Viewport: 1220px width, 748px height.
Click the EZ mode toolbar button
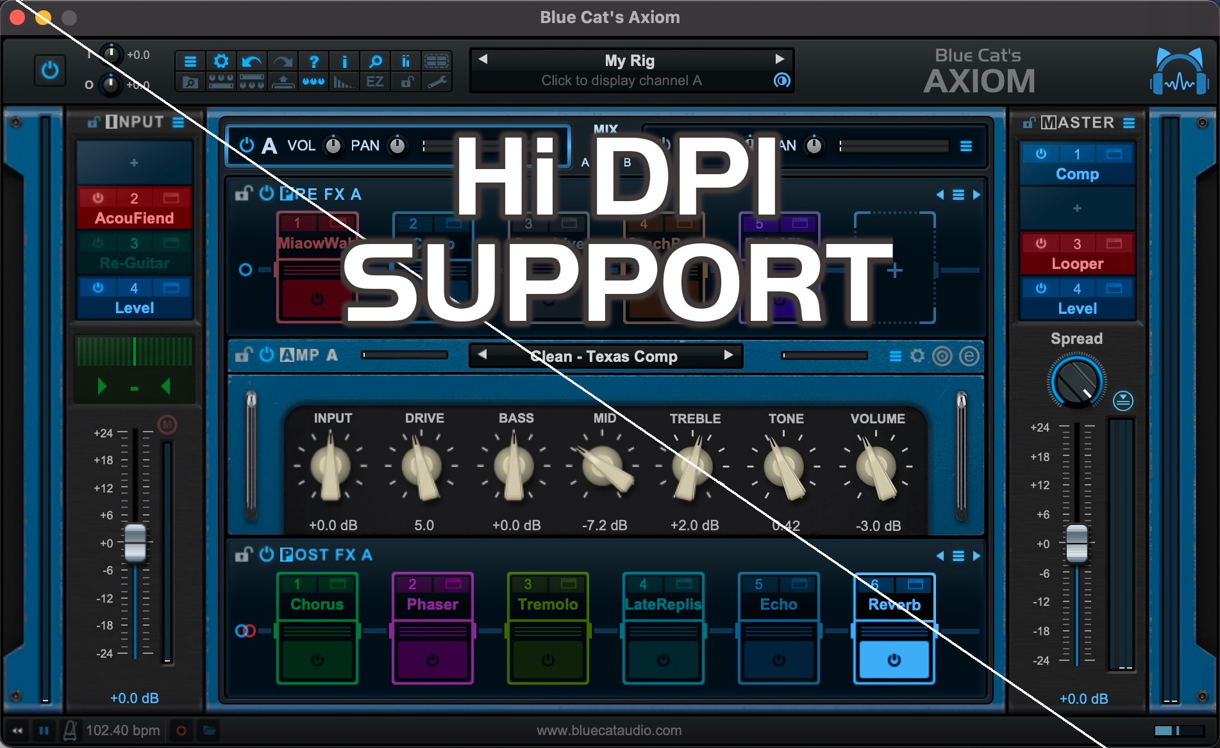pos(375,82)
